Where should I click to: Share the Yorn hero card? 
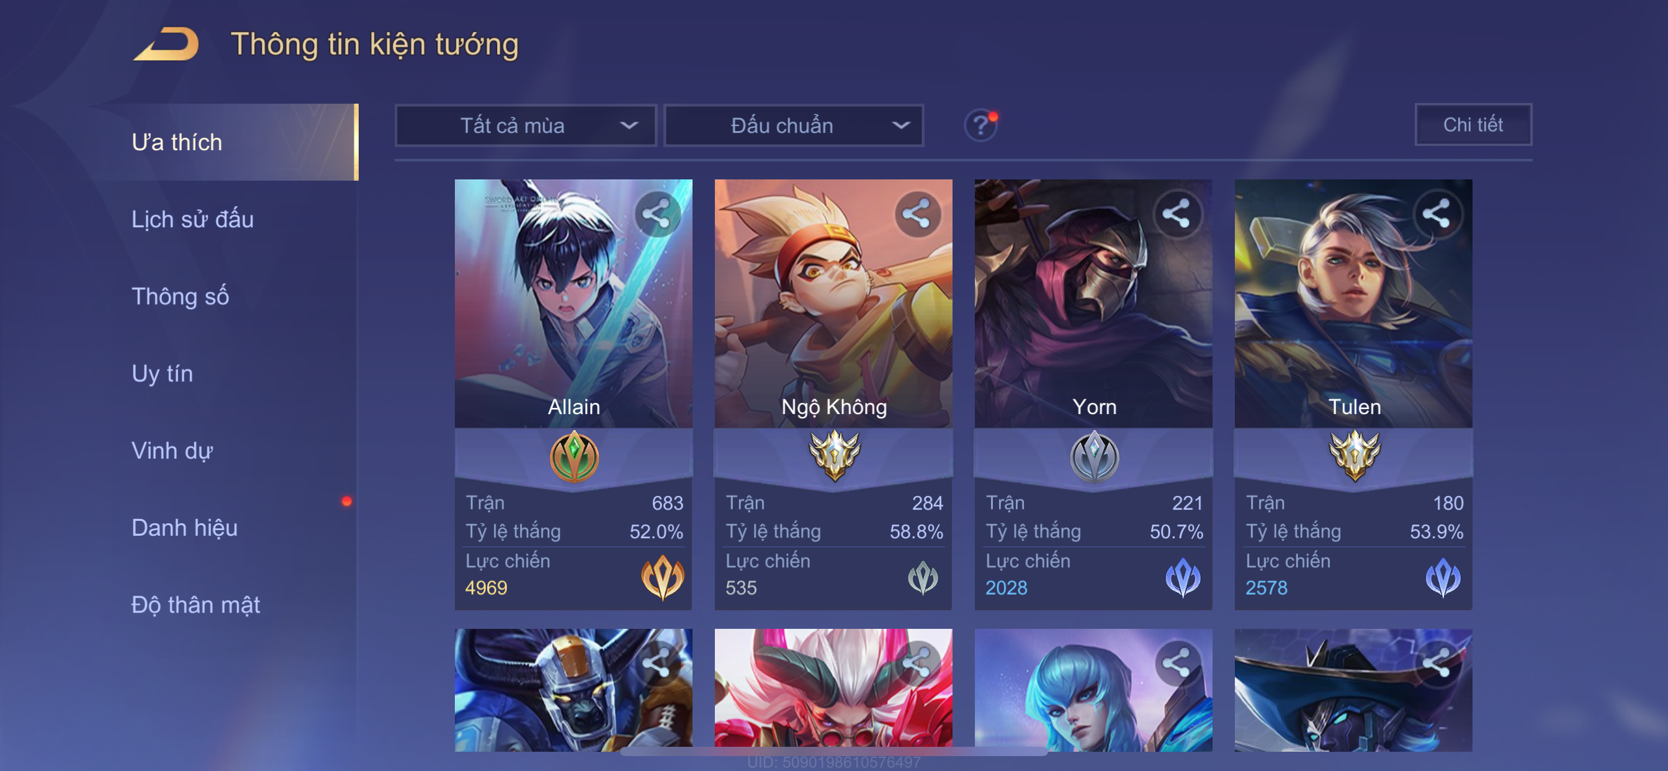pyautogui.click(x=1177, y=214)
